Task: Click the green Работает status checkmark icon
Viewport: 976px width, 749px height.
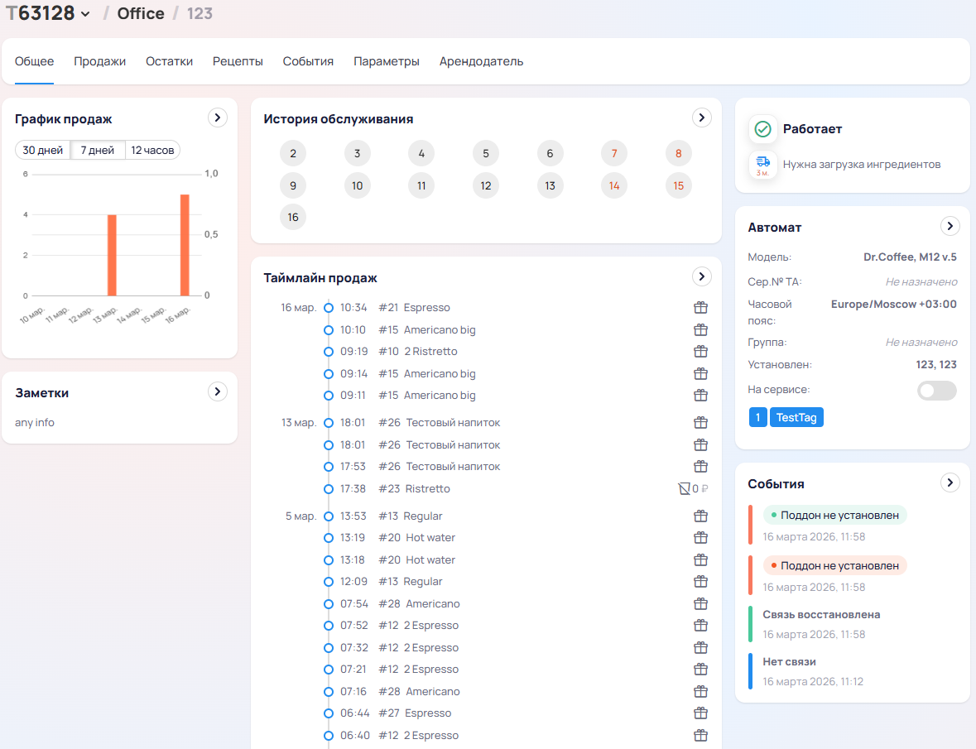Action: [x=763, y=129]
